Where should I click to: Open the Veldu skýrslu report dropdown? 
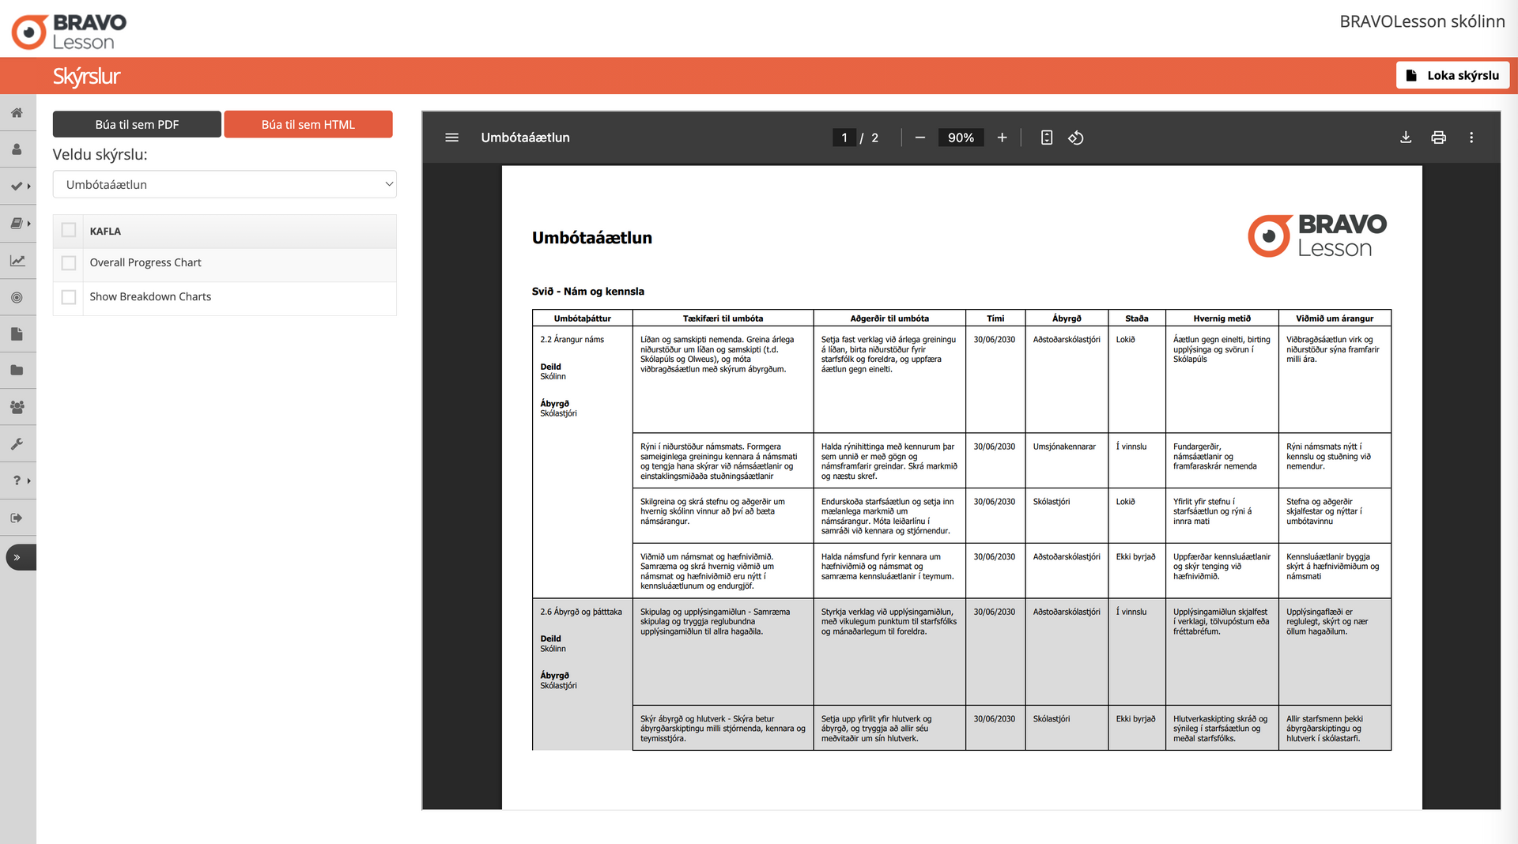tap(225, 185)
